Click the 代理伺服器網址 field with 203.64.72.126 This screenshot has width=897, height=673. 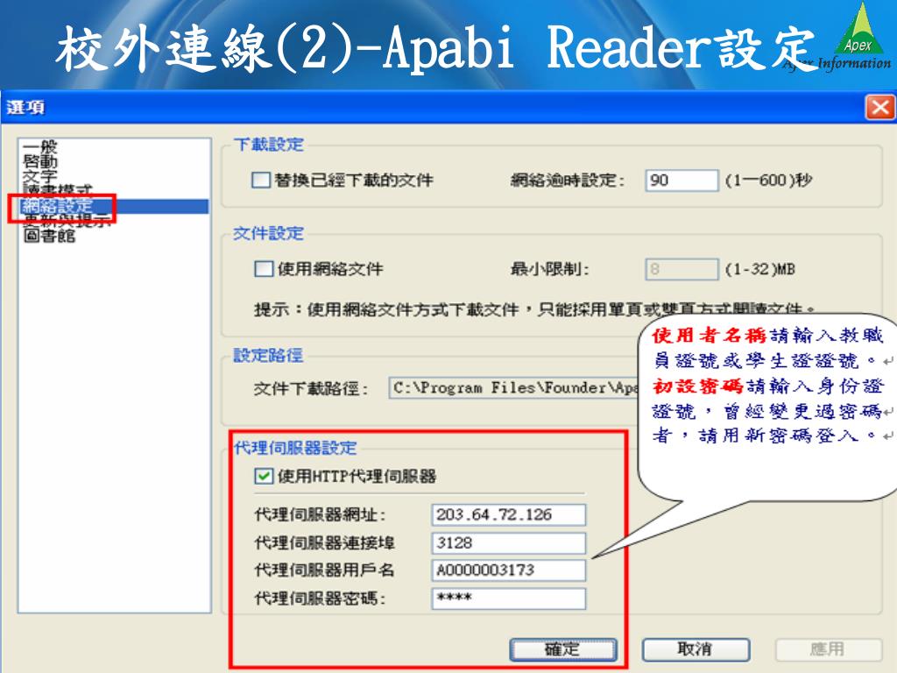509,514
